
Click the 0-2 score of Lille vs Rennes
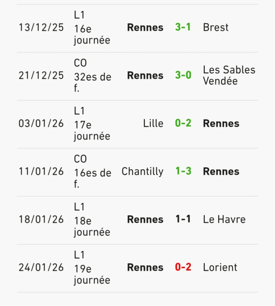183,123
